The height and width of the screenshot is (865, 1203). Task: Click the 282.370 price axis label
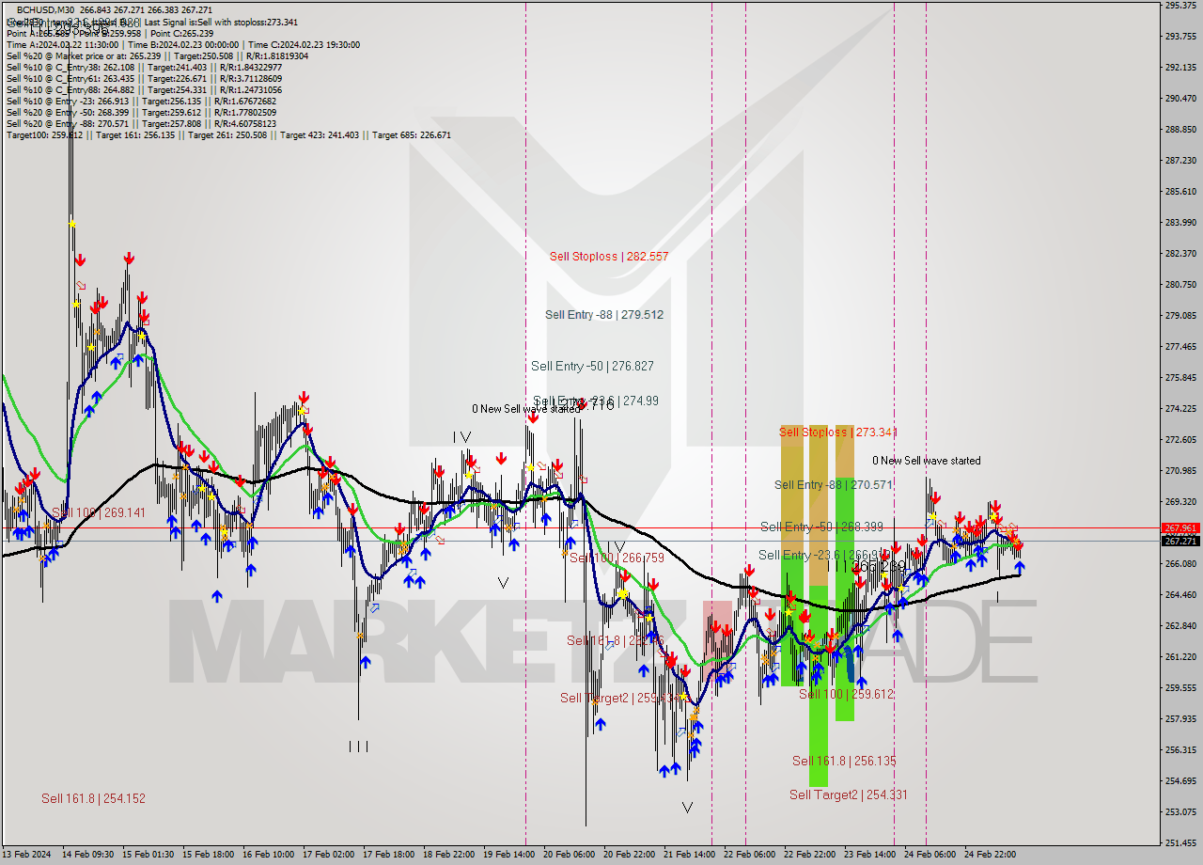point(1180,253)
